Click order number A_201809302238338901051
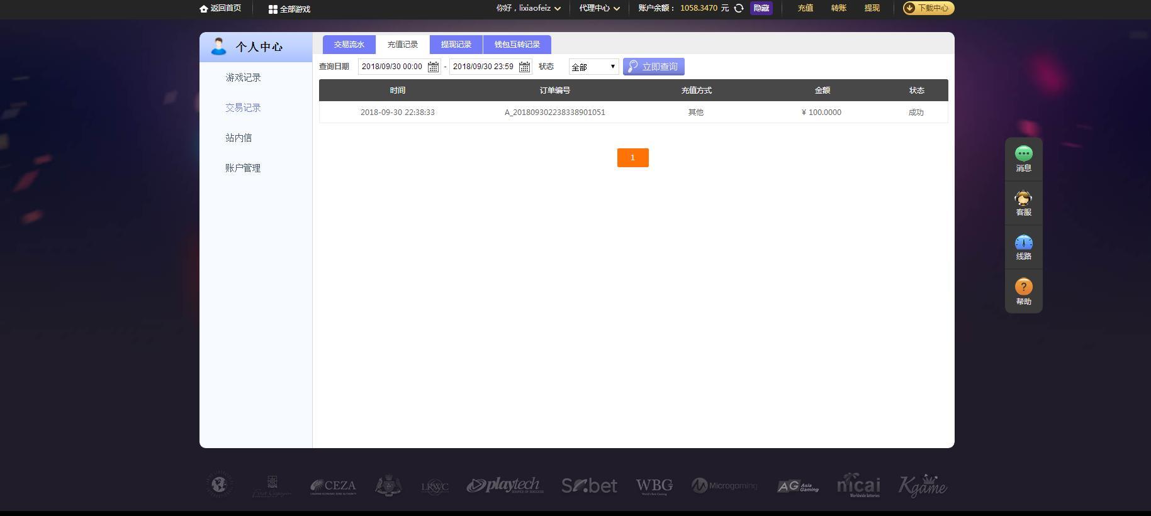The width and height of the screenshot is (1151, 516). 555,113
